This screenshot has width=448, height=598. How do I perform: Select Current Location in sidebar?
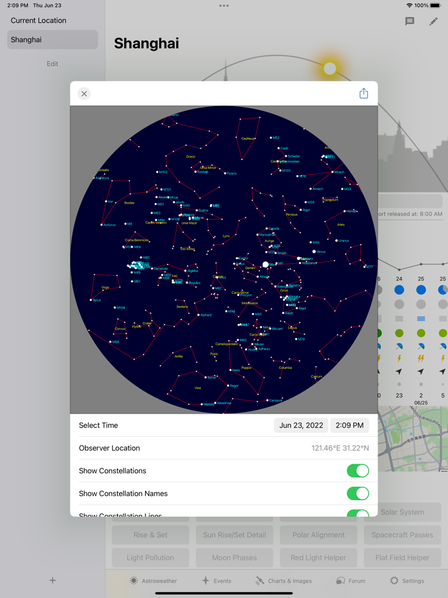pyautogui.click(x=38, y=20)
